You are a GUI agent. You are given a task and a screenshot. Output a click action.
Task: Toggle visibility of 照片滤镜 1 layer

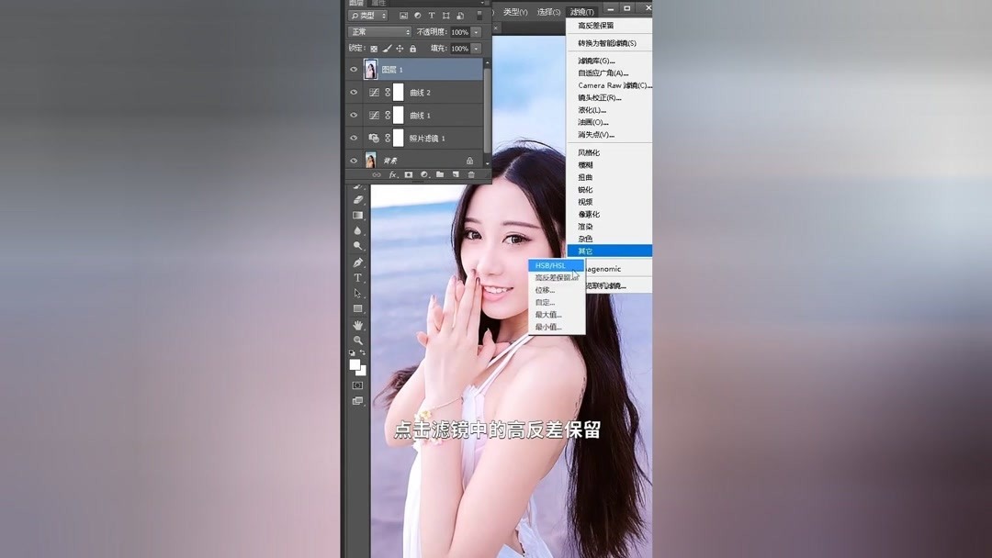click(353, 138)
